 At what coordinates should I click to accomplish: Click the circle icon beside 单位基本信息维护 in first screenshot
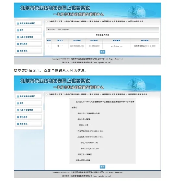click(18, 24)
